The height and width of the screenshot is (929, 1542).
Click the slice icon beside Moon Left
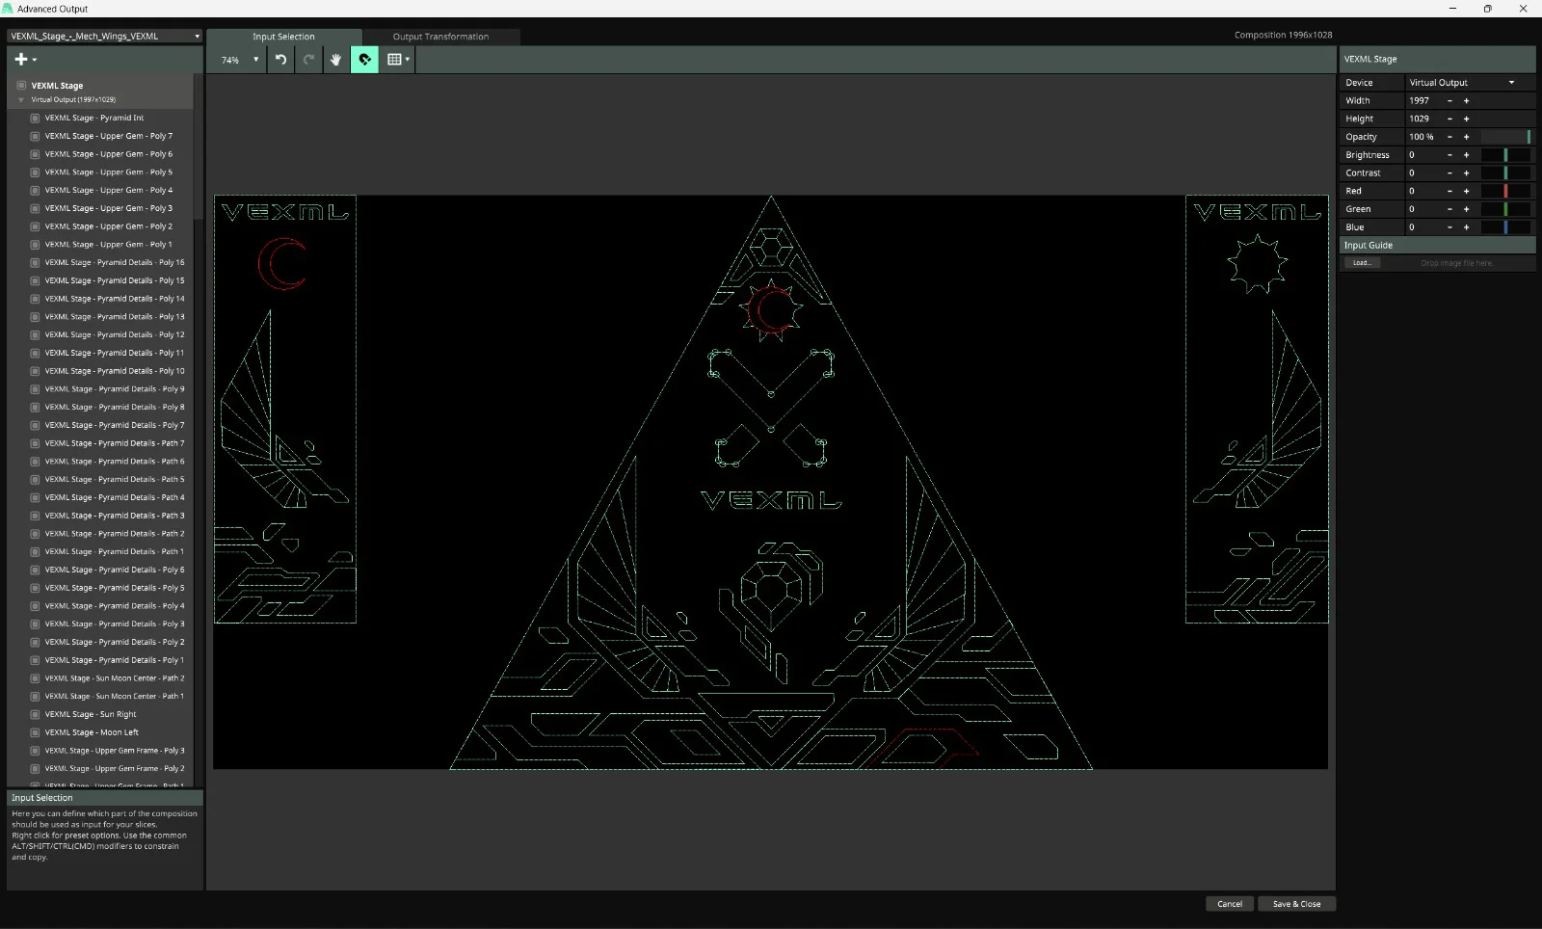point(36,732)
